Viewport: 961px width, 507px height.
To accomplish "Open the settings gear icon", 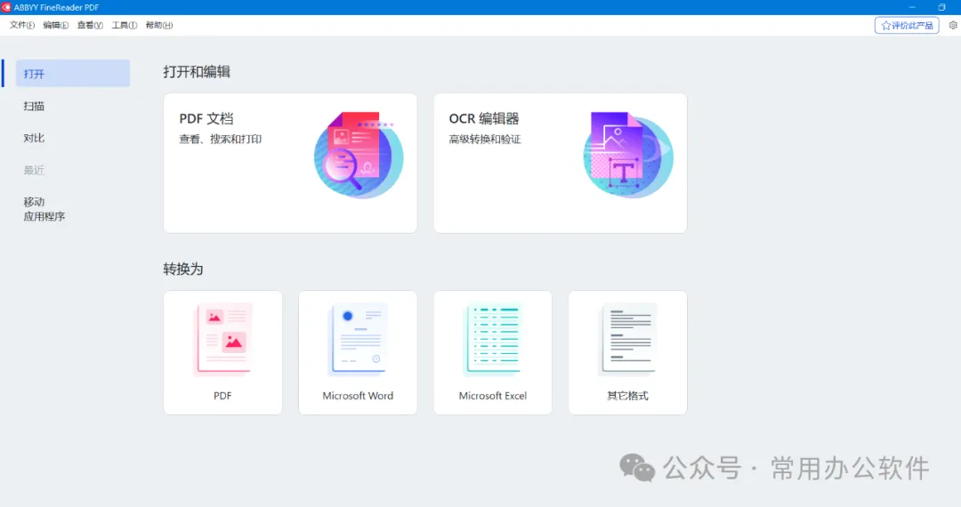I will point(953,25).
